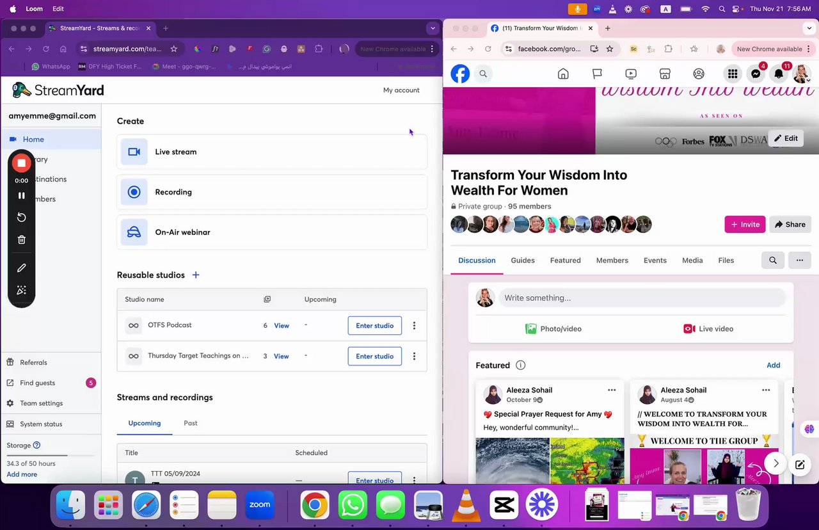Open Facebook Marketplace icon
819x530 pixels.
665,74
